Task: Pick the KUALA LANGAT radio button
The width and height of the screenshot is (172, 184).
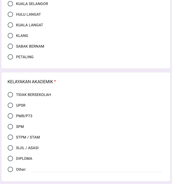Action: click(10, 25)
